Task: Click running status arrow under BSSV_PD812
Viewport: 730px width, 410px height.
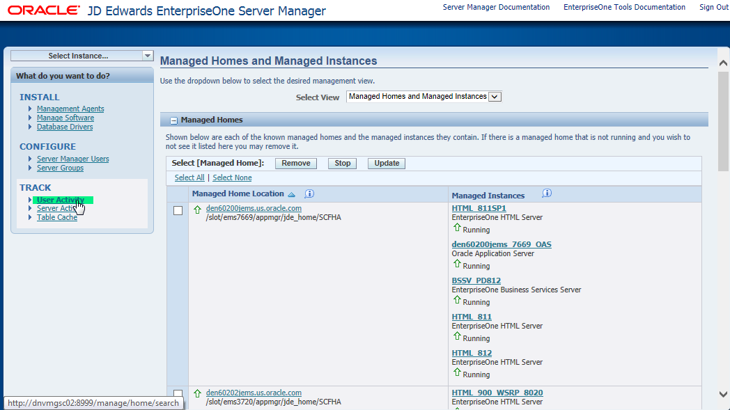Action: (x=457, y=300)
